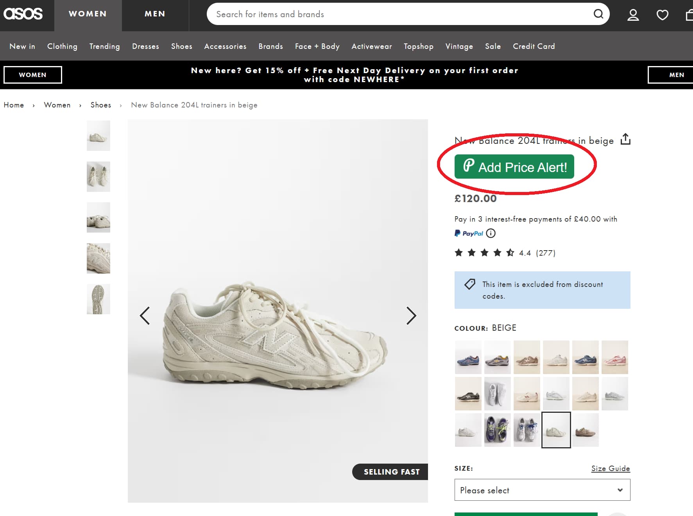Click the ASOS logo

click(x=23, y=14)
